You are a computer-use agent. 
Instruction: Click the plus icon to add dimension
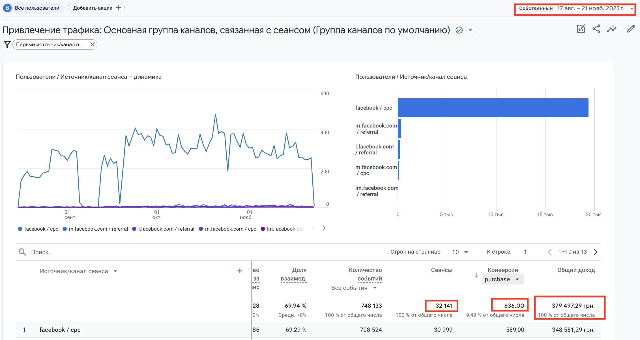click(240, 271)
